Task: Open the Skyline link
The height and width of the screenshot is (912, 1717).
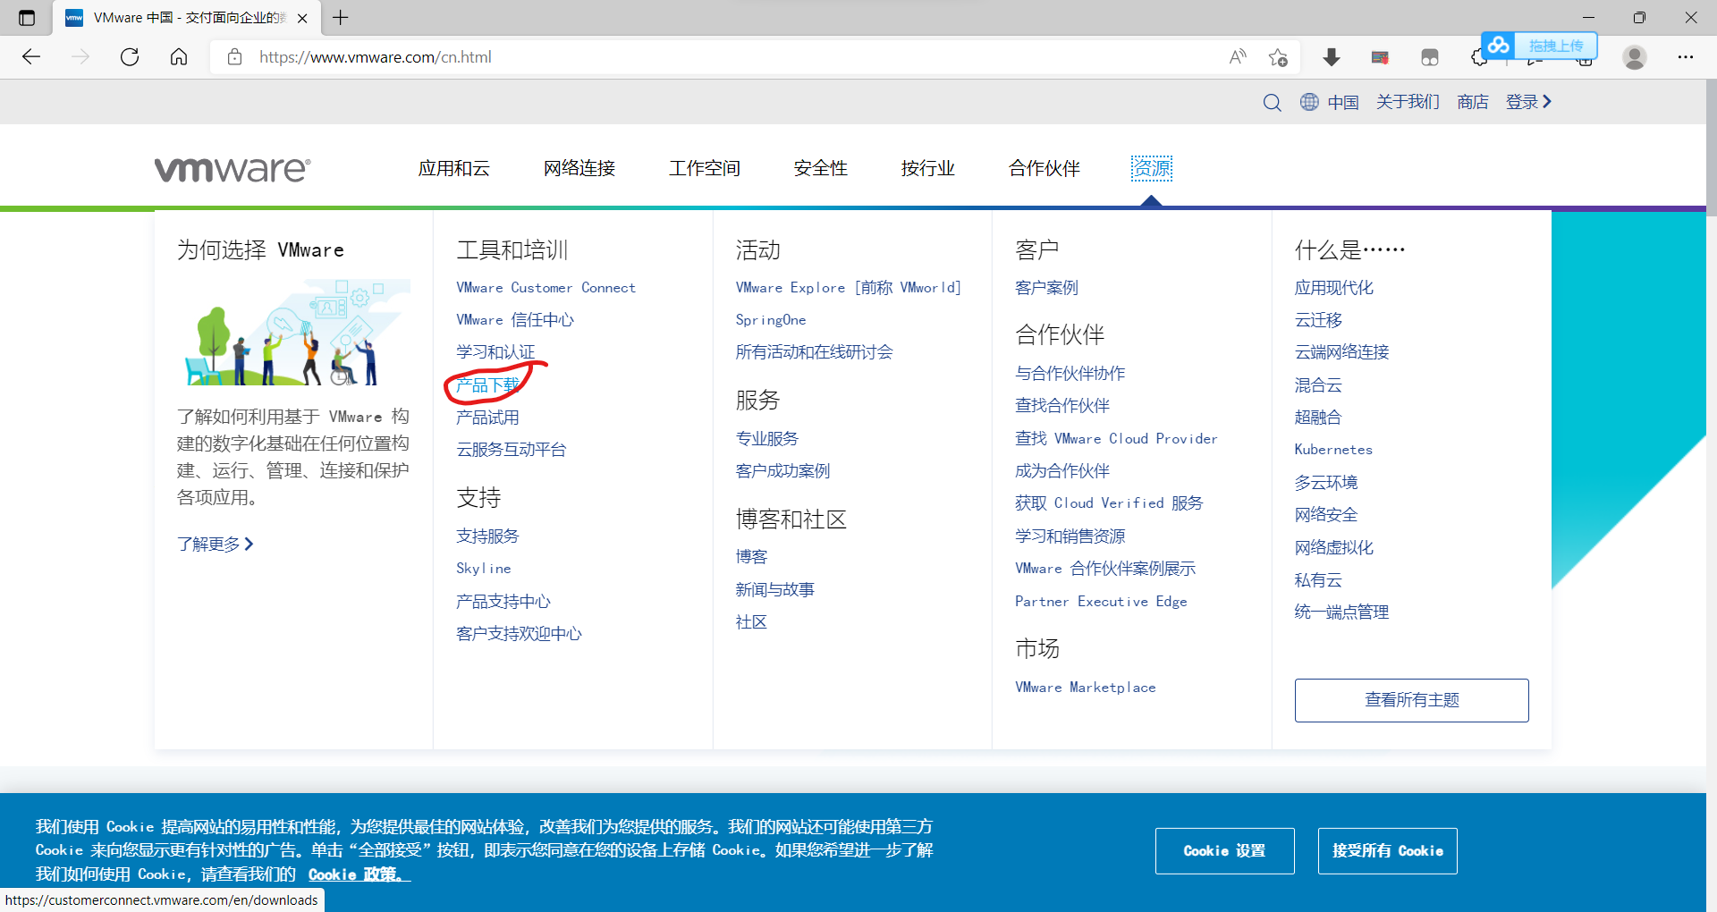Action: click(x=484, y=569)
